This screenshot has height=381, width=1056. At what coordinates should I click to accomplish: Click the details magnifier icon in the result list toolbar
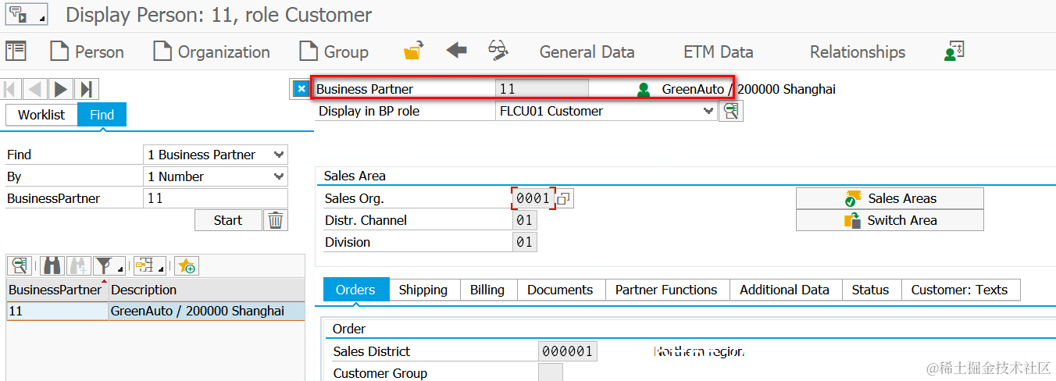pyautogui.click(x=20, y=265)
